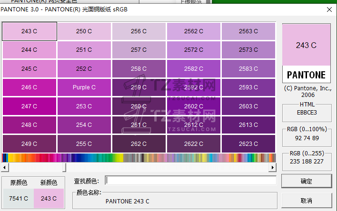Select the 2593 C swatch
337x211 pixels.
(248, 87)
